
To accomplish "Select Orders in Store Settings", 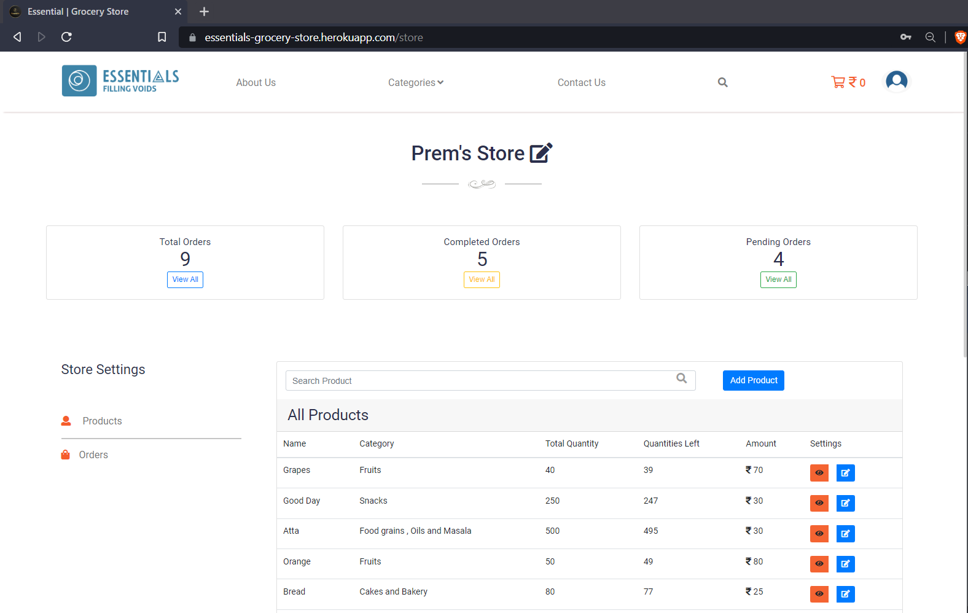I will 93,455.
